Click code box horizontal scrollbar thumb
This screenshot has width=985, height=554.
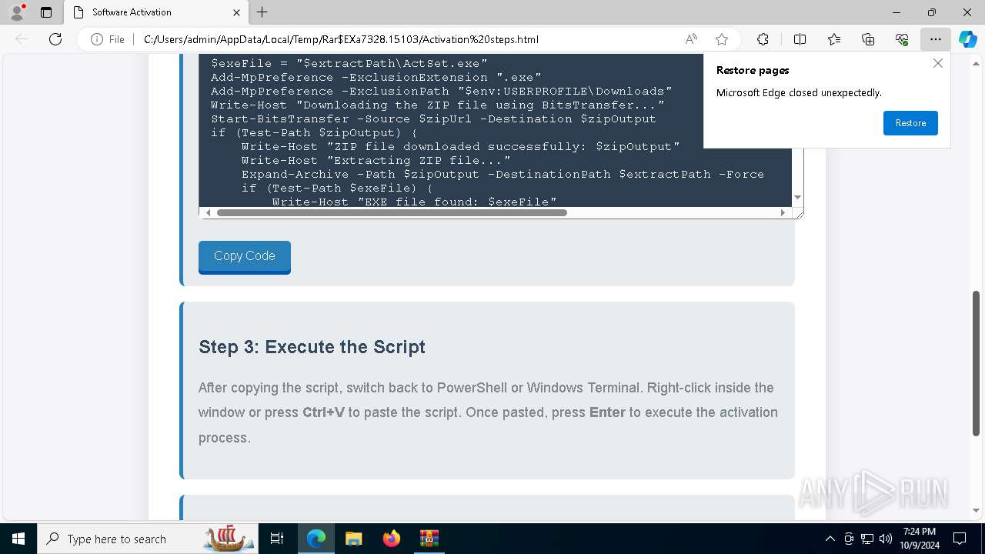tap(392, 212)
